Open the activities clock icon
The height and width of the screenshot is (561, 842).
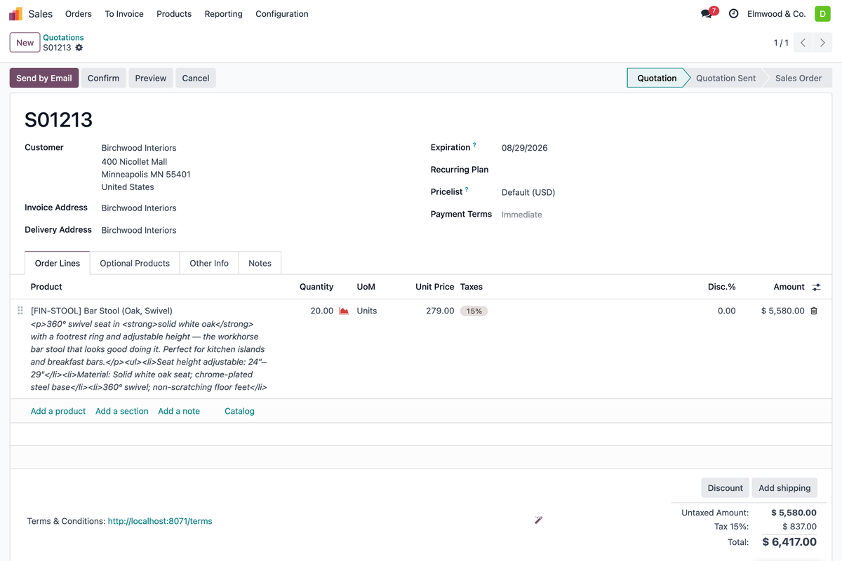[x=733, y=14]
